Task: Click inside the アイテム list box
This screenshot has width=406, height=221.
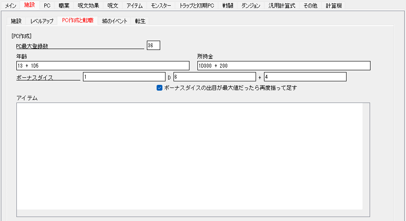Action: (x=193, y=160)
